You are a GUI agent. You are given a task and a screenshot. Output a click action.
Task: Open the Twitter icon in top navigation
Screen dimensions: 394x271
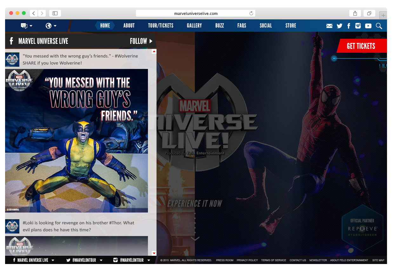(x=339, y=26)
